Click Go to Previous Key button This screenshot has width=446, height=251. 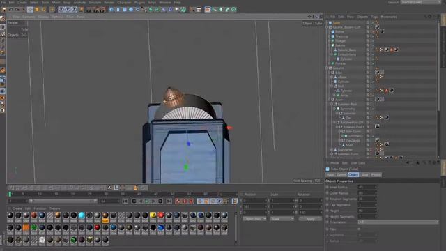click(x=134, y=201)
